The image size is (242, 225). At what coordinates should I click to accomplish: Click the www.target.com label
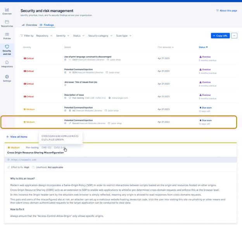pos(120,98)
